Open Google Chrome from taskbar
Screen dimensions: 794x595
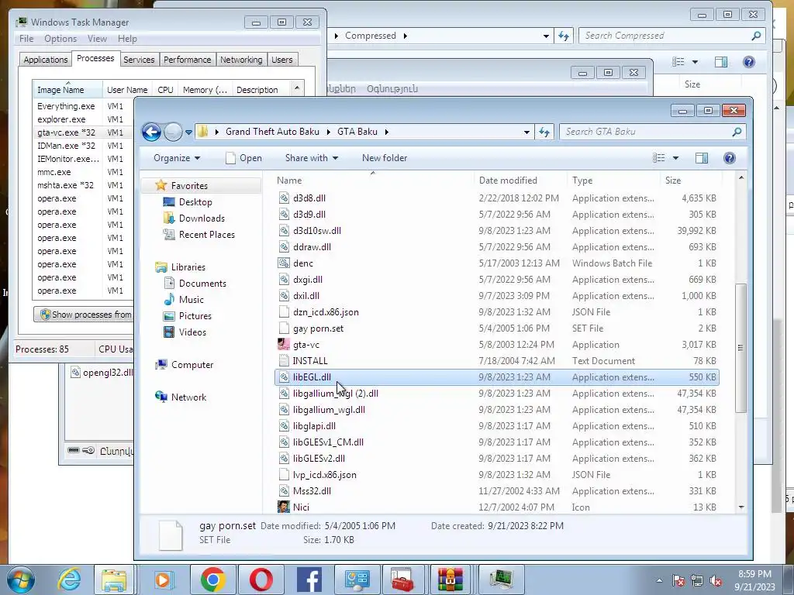[x=212, y=580]
